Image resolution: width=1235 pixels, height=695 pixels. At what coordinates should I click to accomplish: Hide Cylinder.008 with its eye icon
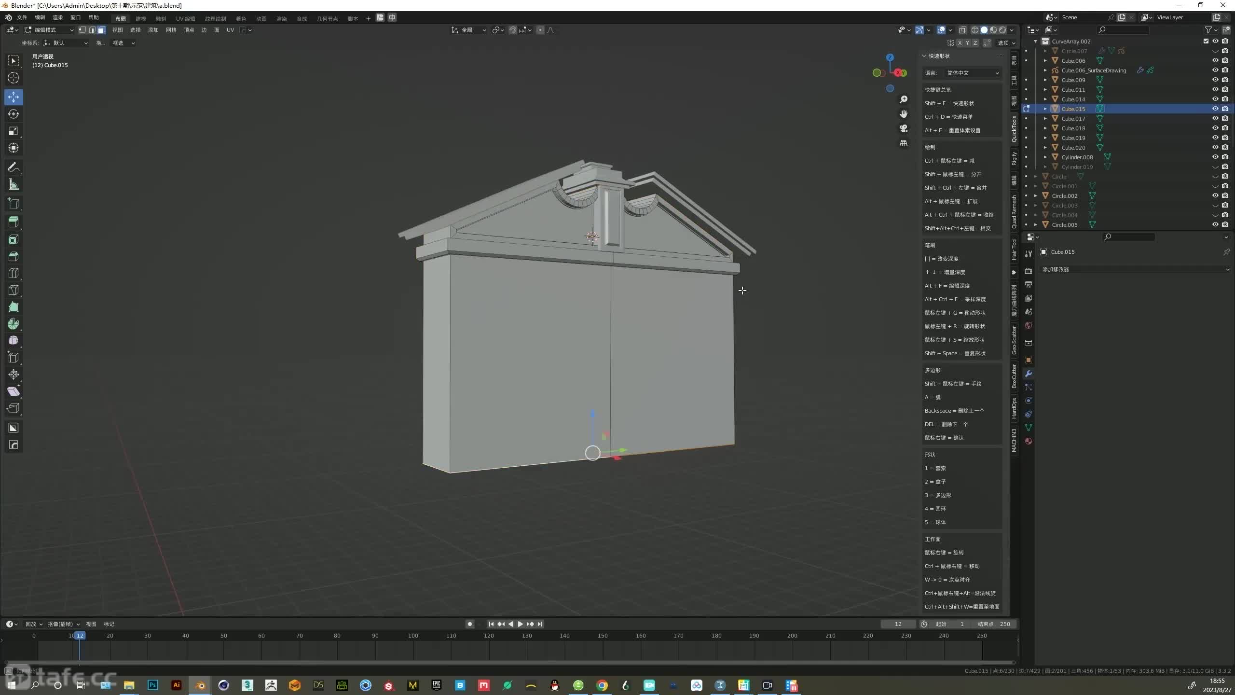1215,157
